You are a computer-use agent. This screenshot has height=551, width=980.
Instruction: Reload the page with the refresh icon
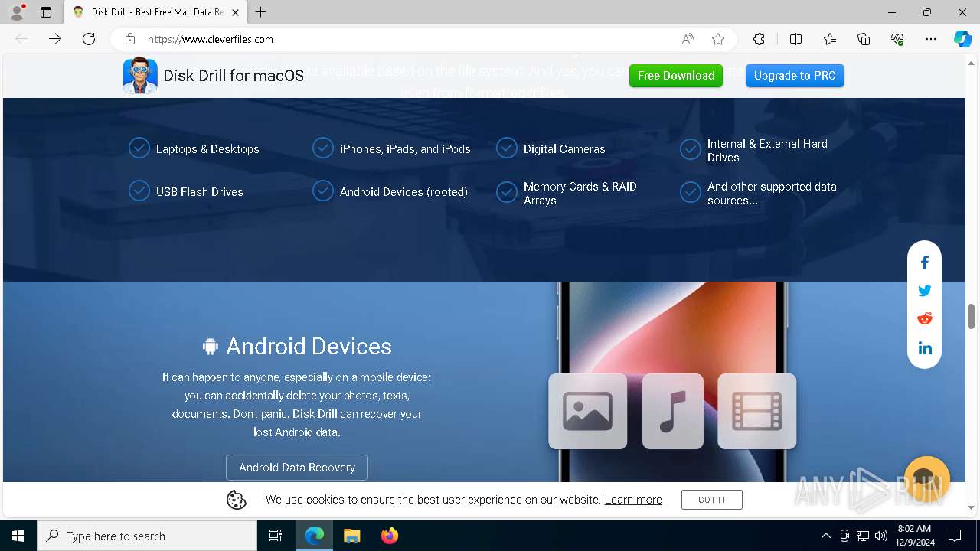click(x=89, y=39)
